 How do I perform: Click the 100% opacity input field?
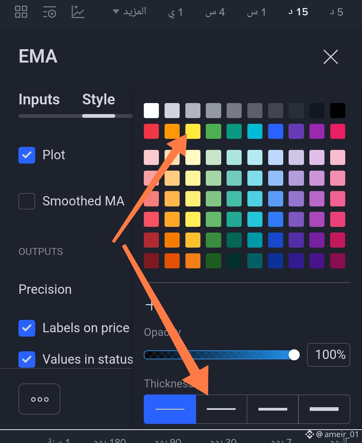coord(328,355)
